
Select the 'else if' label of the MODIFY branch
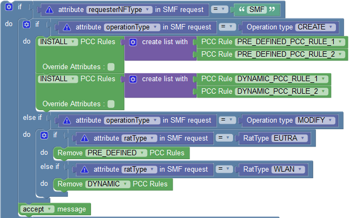tap(33, 118)
